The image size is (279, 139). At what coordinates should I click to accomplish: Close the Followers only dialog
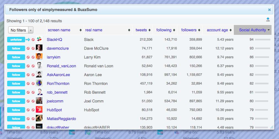point(269,10)
